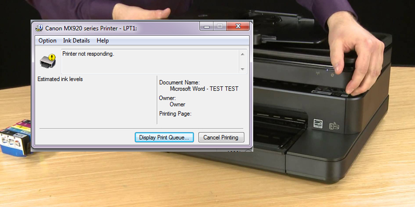This screenshot has width=415, height=207.
Task: Click the message box scroll up arrow
Action: [x=242, y=54]
